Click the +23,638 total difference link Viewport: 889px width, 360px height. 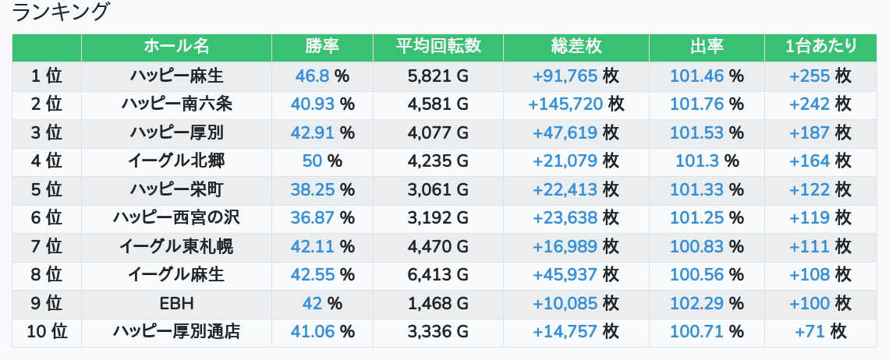click(x=565, y=218)
